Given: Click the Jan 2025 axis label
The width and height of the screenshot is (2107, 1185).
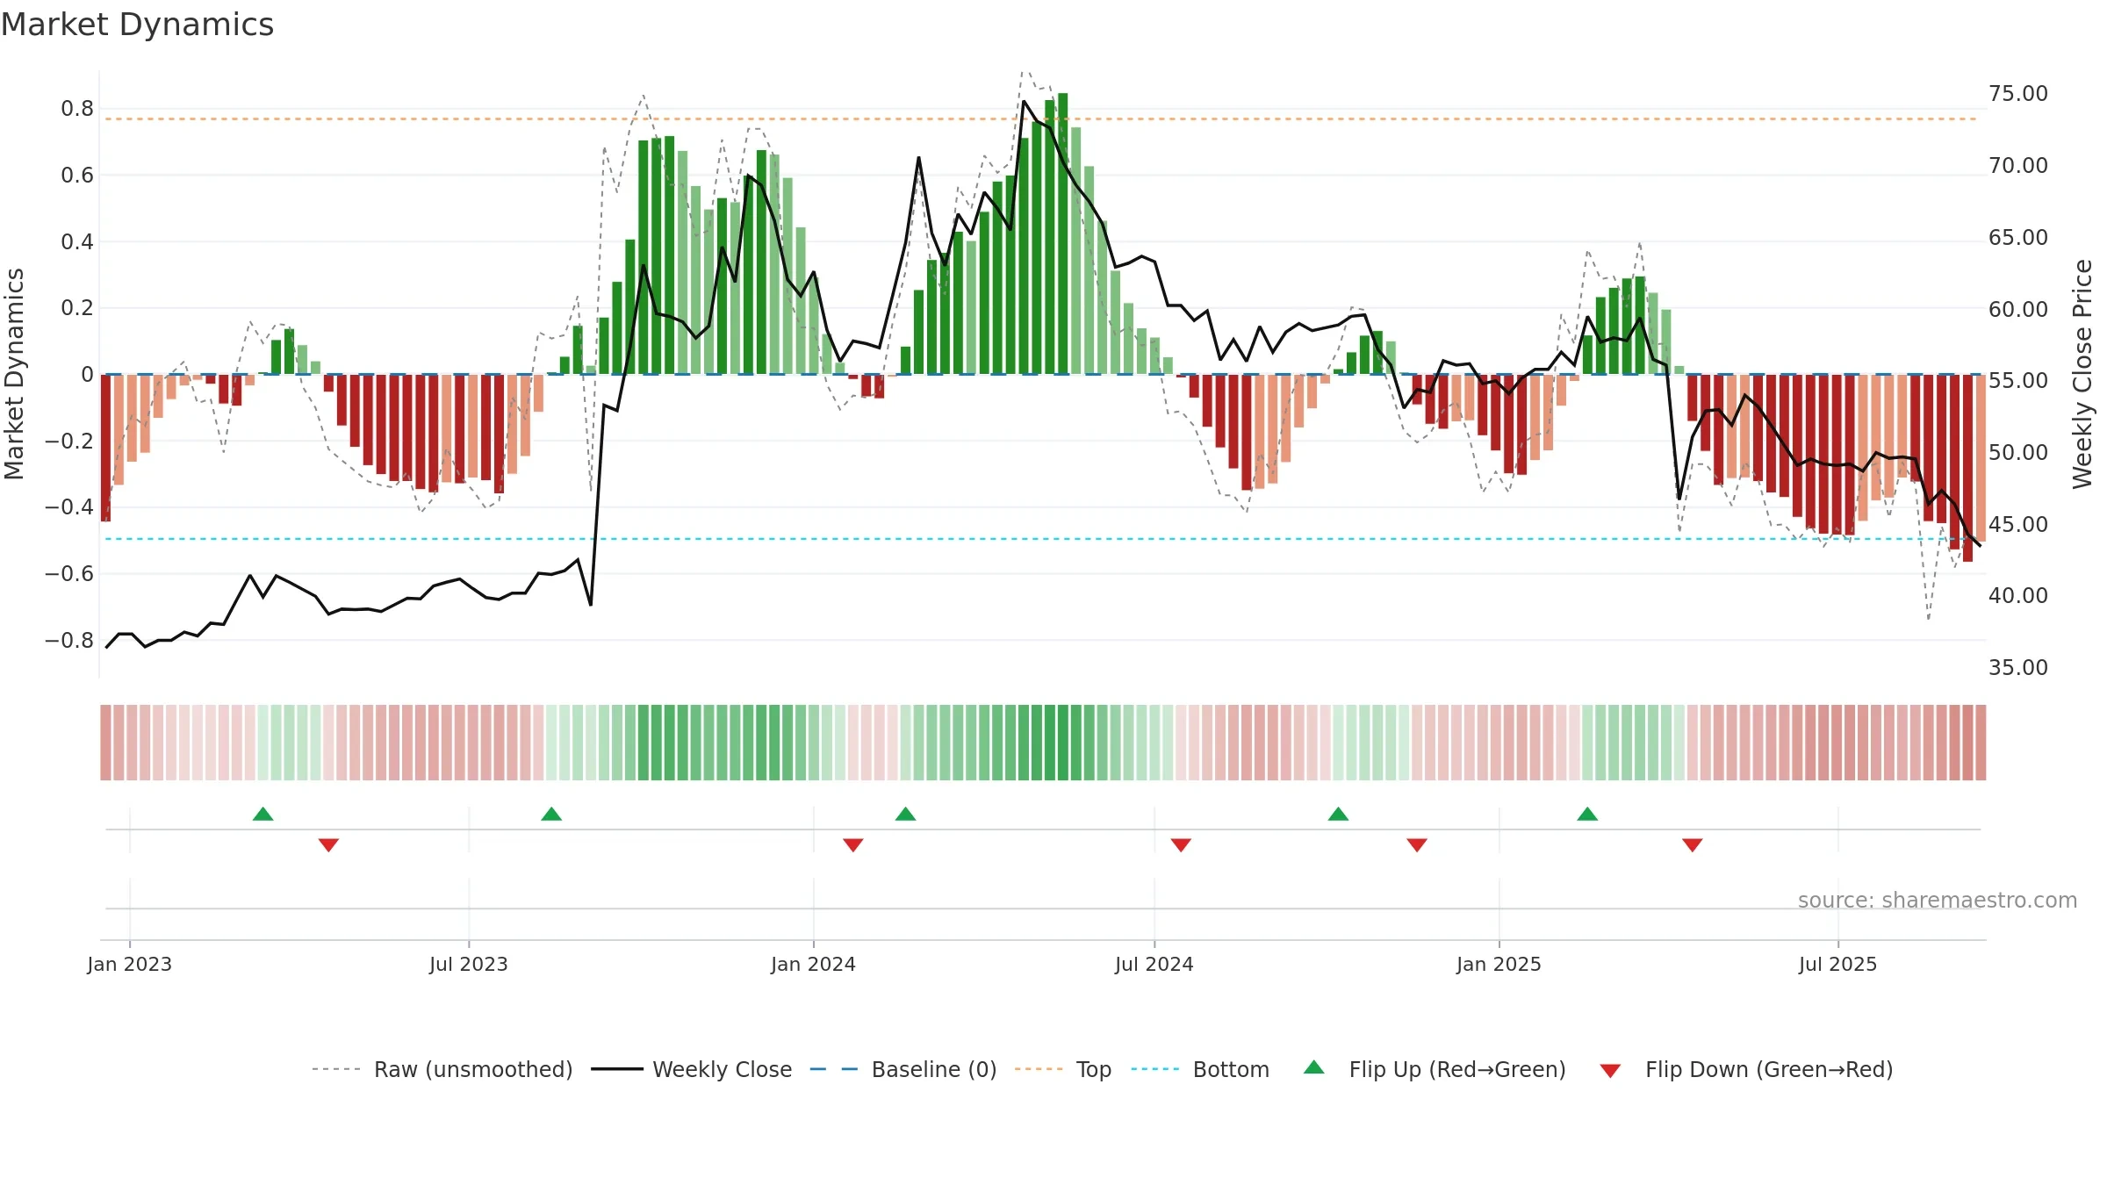Looking at the screenshot, I should (1499, 964).
